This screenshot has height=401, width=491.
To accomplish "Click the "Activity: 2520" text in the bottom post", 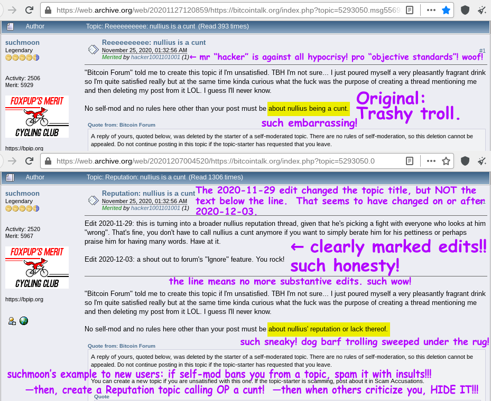I will pos(23,230).
